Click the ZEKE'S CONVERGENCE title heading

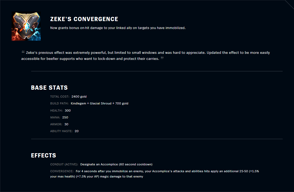(x=84, y=19)
